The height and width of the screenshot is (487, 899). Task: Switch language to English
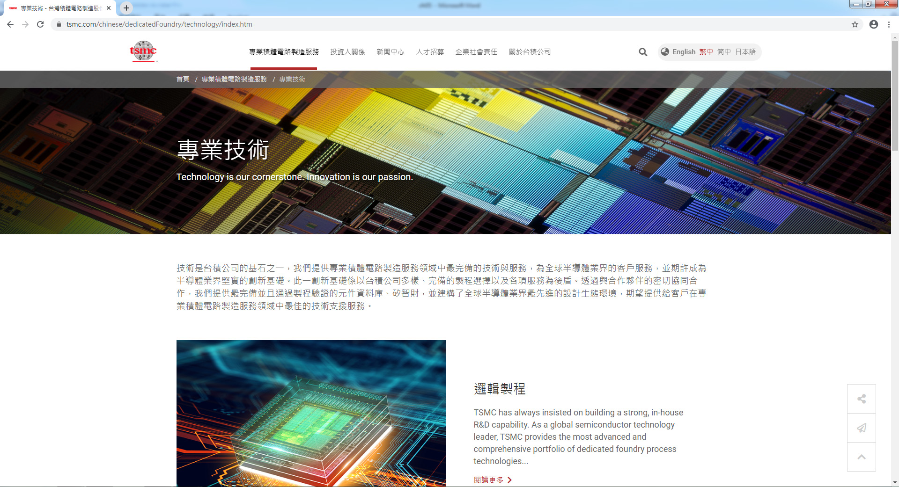pos(684,52)
